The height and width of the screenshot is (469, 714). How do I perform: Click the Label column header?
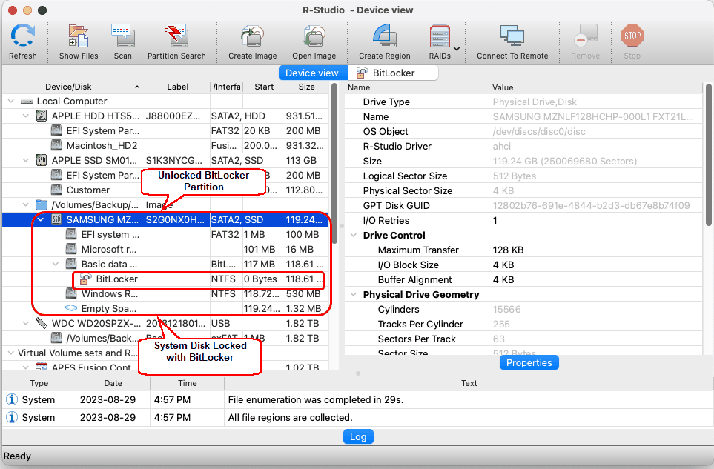click(178, 87)
